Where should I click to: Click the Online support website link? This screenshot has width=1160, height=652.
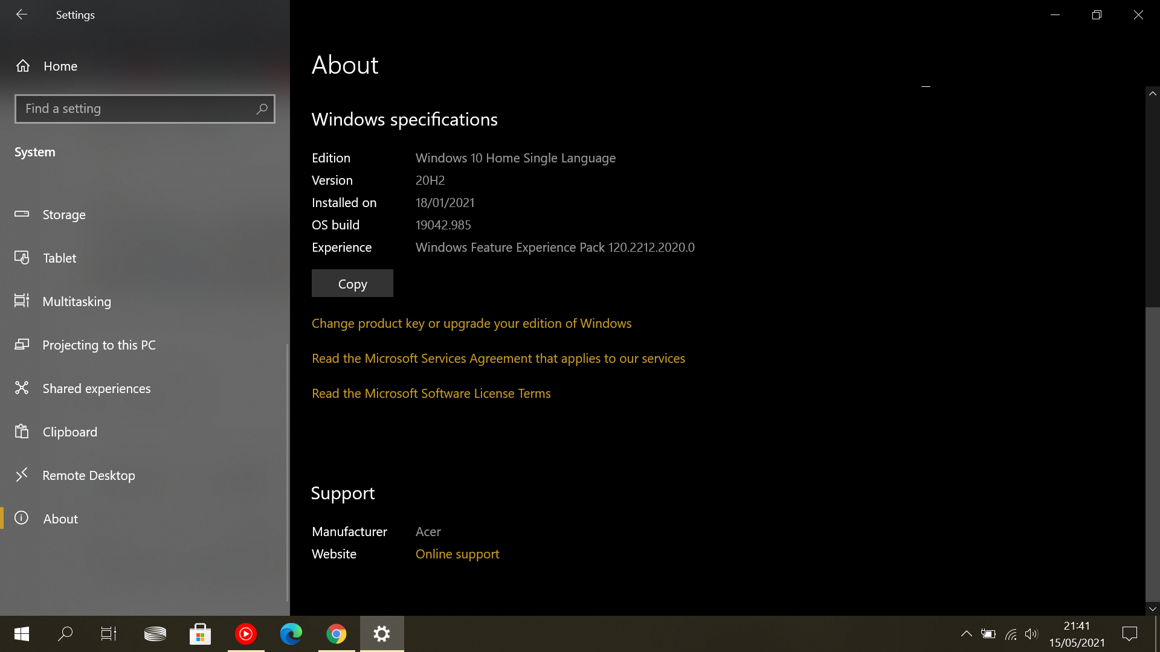(457, 554)
